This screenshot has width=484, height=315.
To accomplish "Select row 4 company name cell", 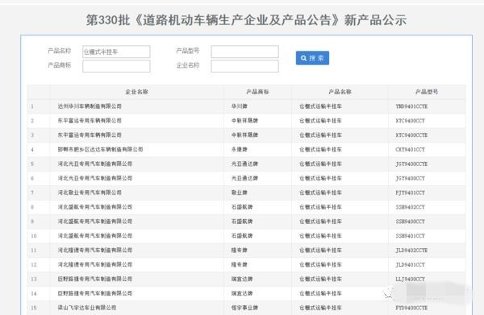I will point(100,150).
